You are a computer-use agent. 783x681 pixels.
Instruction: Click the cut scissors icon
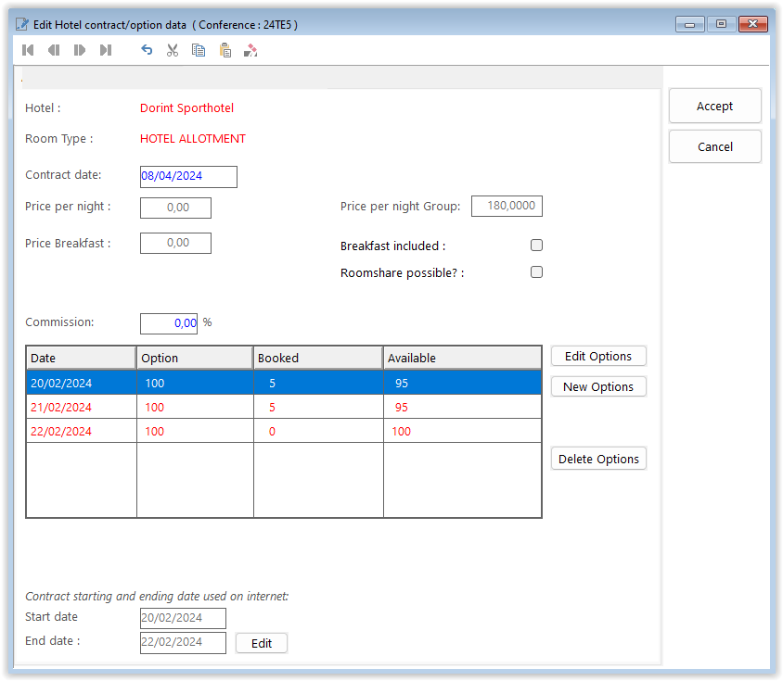click(x=173, y=50)
